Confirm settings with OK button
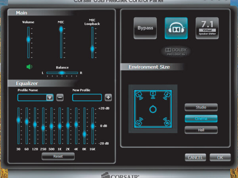This screenshot has height=178, width=238. pos(220,157)
